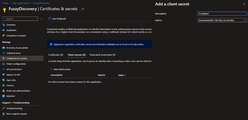Open the Overview icon in sidebar
This screenshot has height=120, width=248.
pyautogui.click(x=4, y=25)
